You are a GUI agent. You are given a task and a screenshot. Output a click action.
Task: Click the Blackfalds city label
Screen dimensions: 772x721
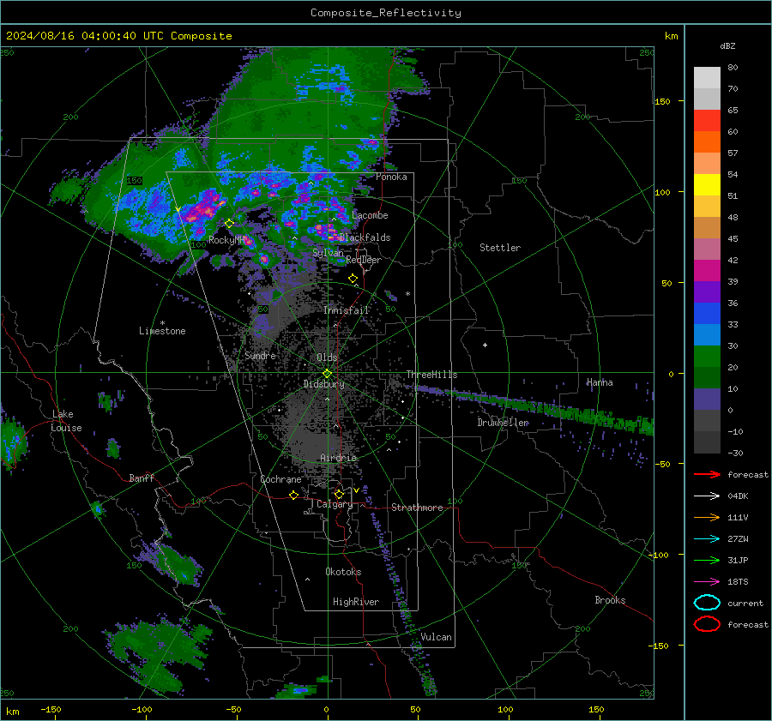click(365, 237)
